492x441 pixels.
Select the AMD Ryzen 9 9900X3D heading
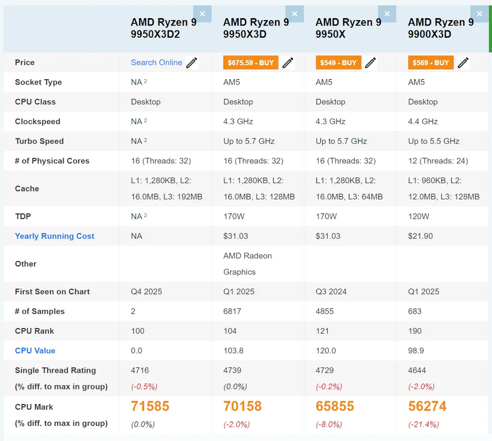(x=441, y=28)
